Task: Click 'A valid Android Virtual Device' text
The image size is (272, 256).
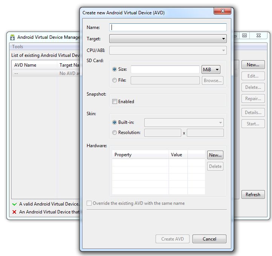Action: (49, 204)
